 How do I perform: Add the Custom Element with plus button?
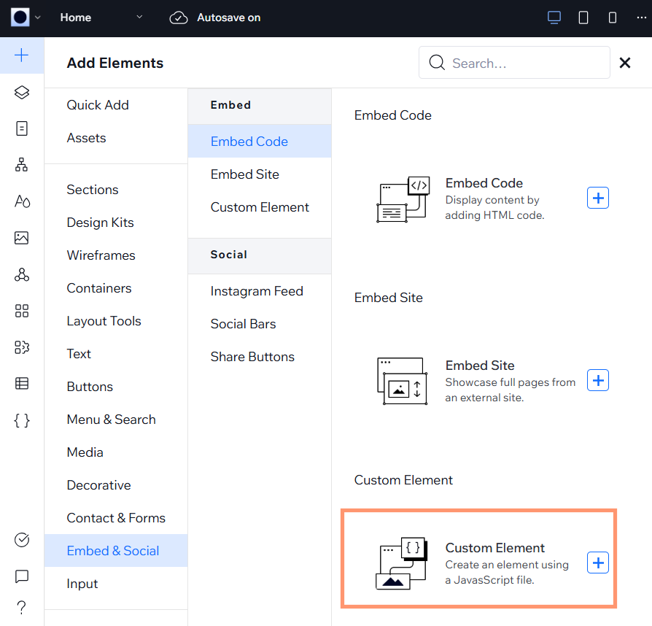(x=598, y=563)
